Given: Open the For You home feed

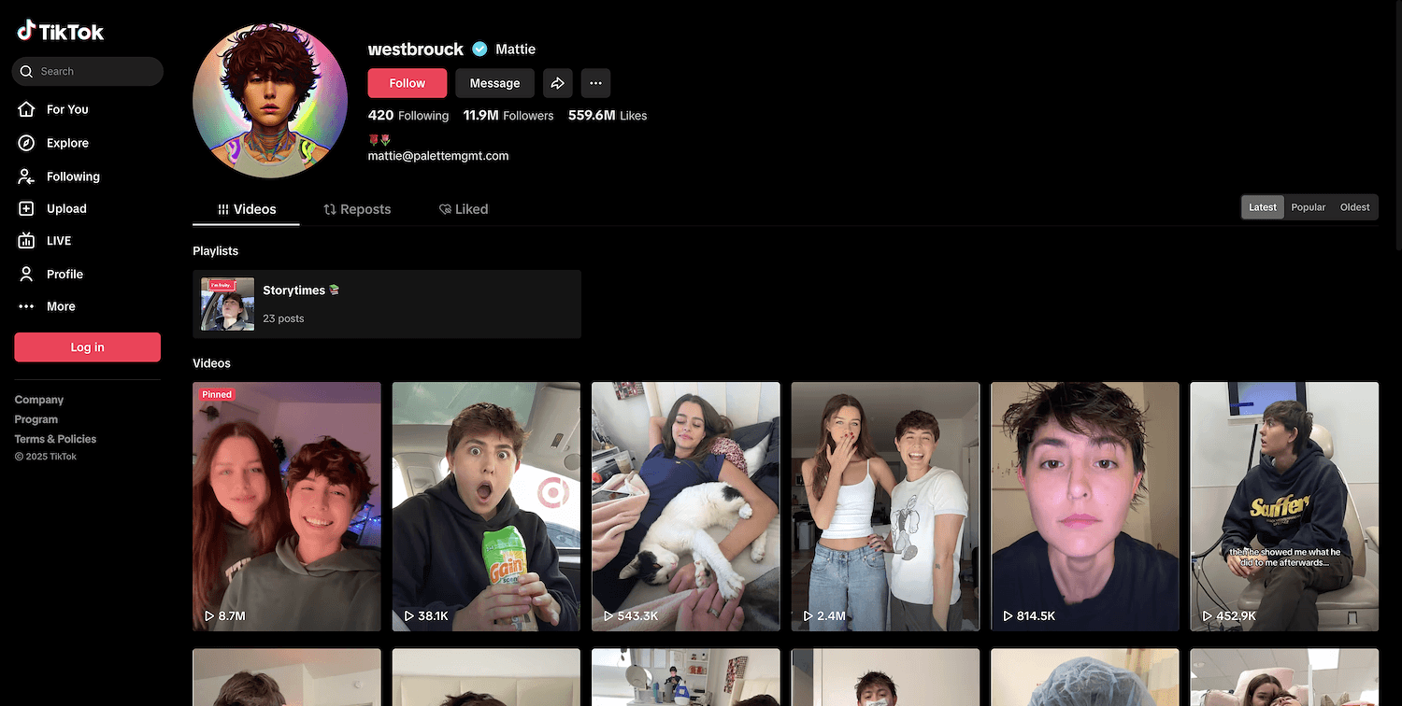Looking at the screenshot, I should click(66, 109).
